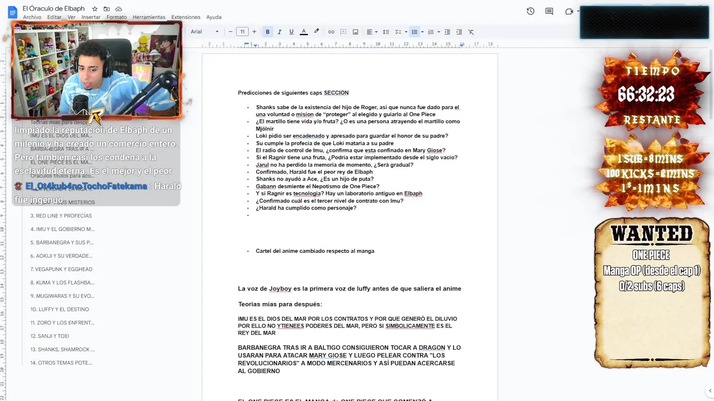The height and width of the screenshot is (401, 714).
Task: Increase font size with plus button
Action: pyautogui.click(x=254, y=32)
